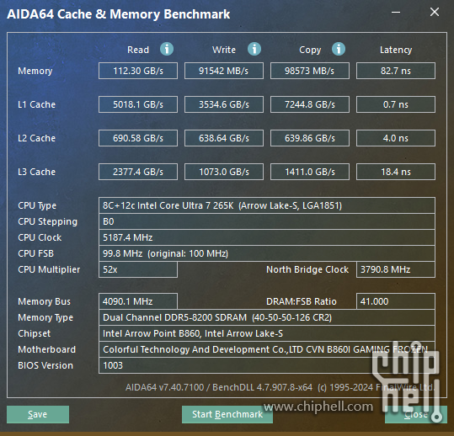This screenshot has width=454, height=436.
Task: Click the Motherboard name field
Action: (267, 349)
